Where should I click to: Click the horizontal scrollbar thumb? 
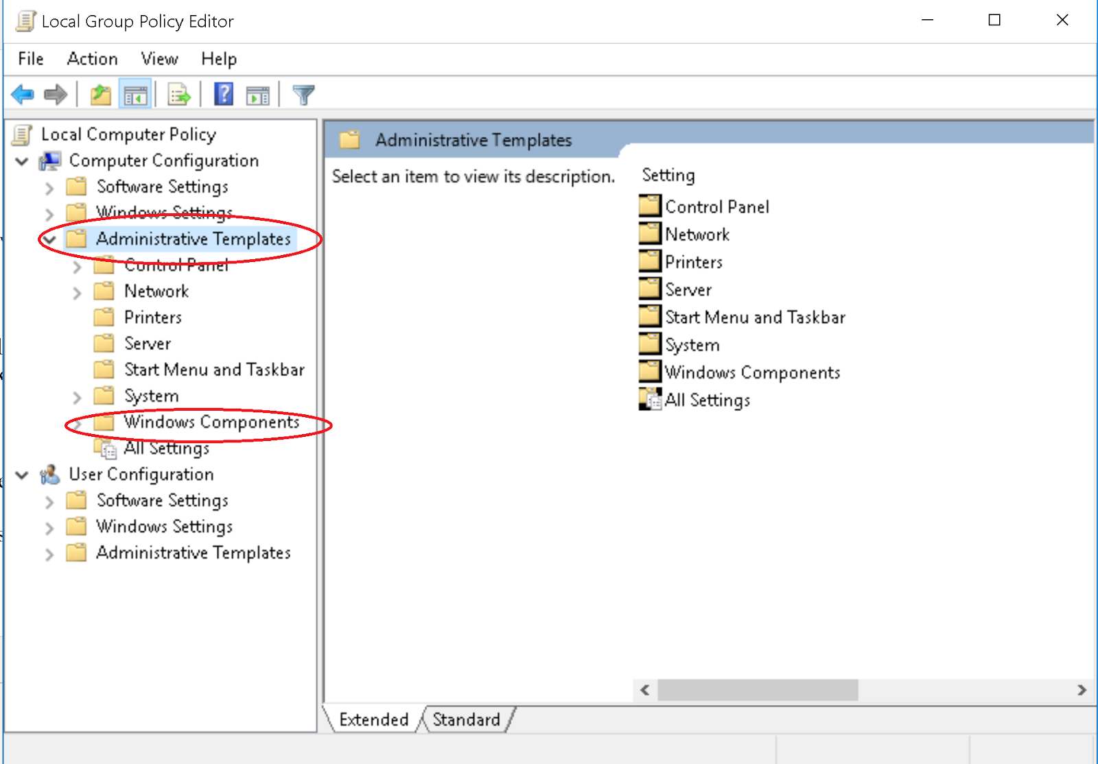pyautogui.click(x=758, y=690)
